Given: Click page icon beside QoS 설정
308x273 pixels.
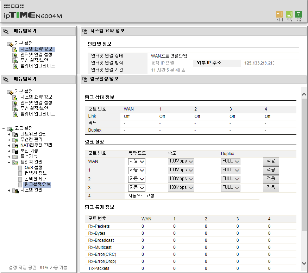Looking at the screenshot, I should pos(20,168).
